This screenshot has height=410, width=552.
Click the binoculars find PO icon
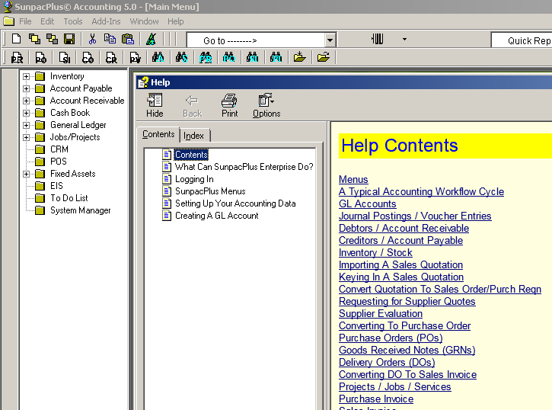click(x=229, y=57)
